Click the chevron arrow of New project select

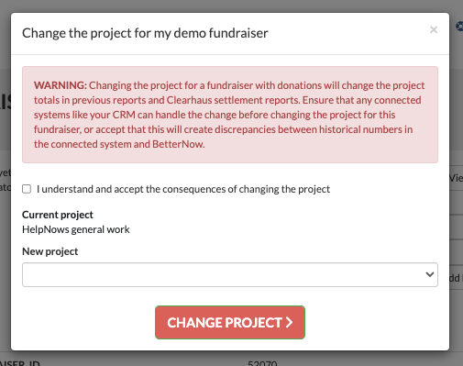point(430,274)
